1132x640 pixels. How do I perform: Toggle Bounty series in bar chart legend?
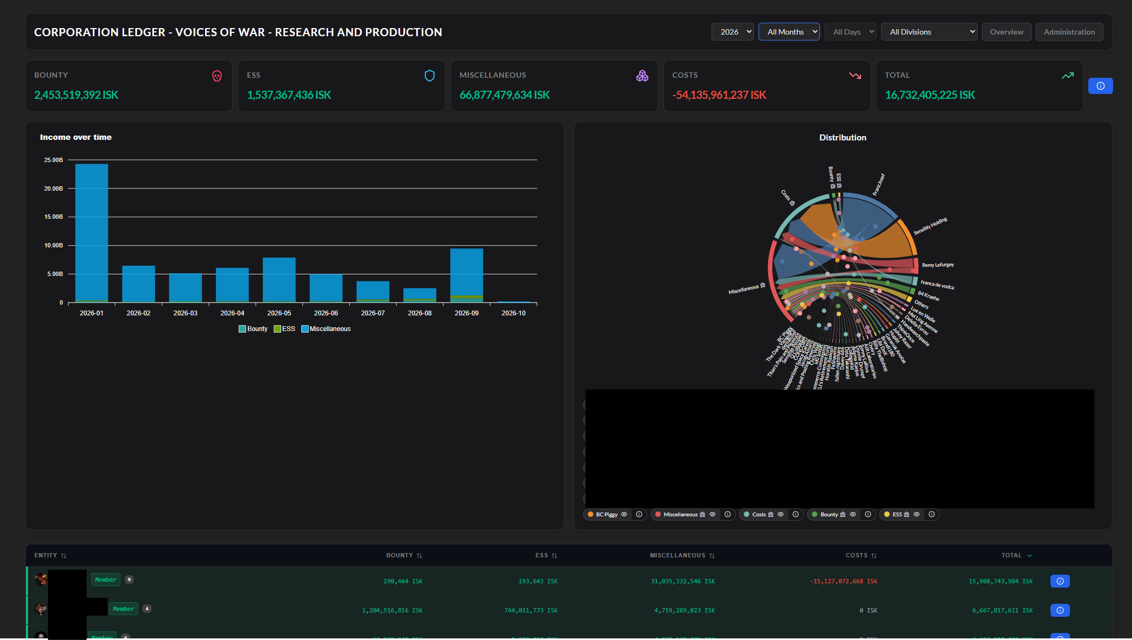[x=253, y=329]
